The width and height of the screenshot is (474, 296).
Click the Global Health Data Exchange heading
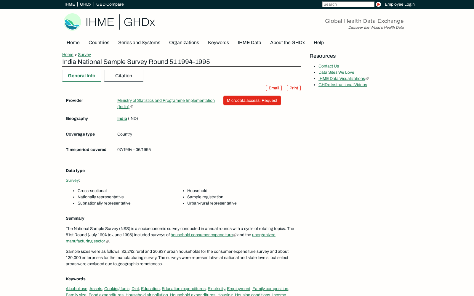(x=364, y=21)
